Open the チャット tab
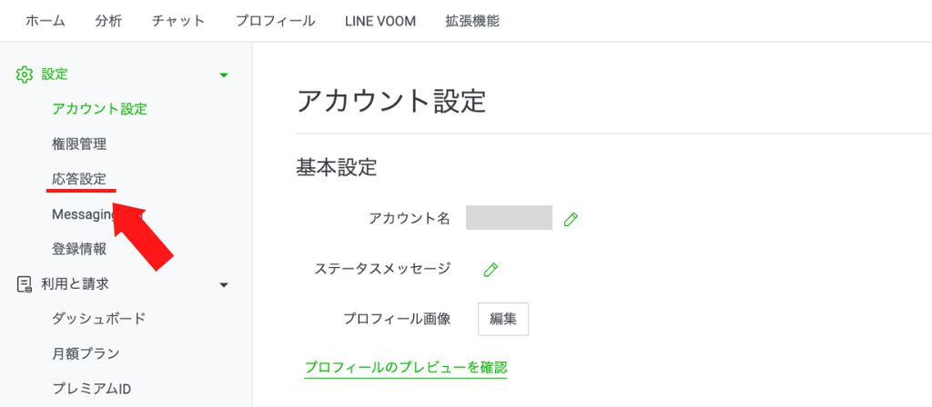The image size is (932, 407). pyautogui.click(x=178, y=21)
